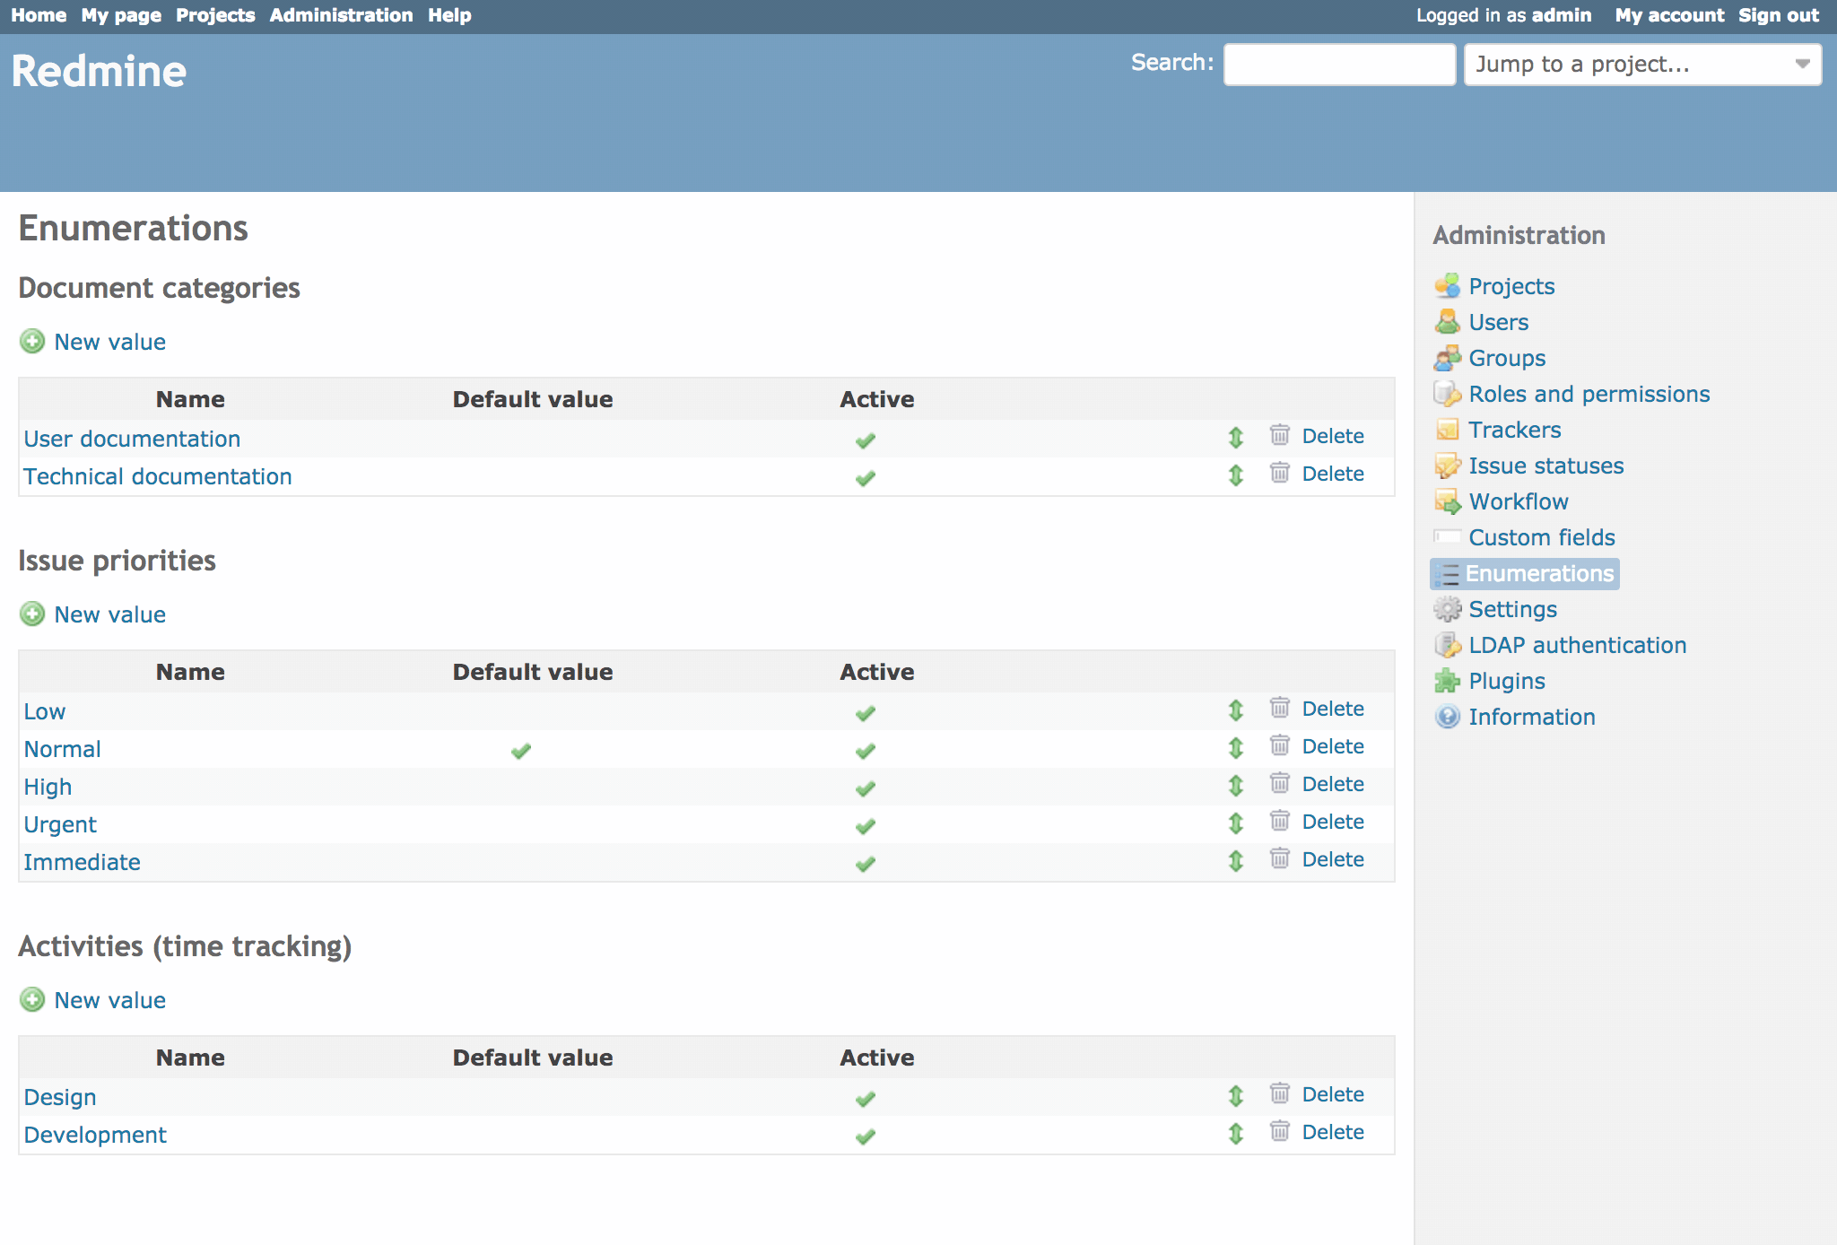
Task: Delete the High priority
Action: pyautogui.click(x=1333, y=784)
